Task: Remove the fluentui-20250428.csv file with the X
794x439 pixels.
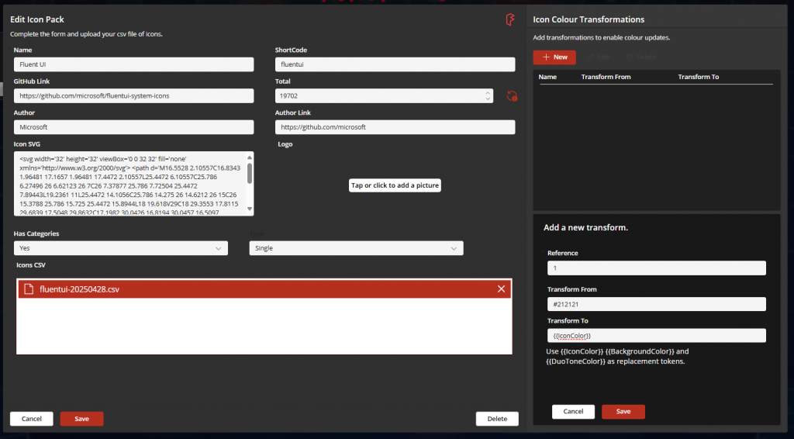Action: [501, 289]
